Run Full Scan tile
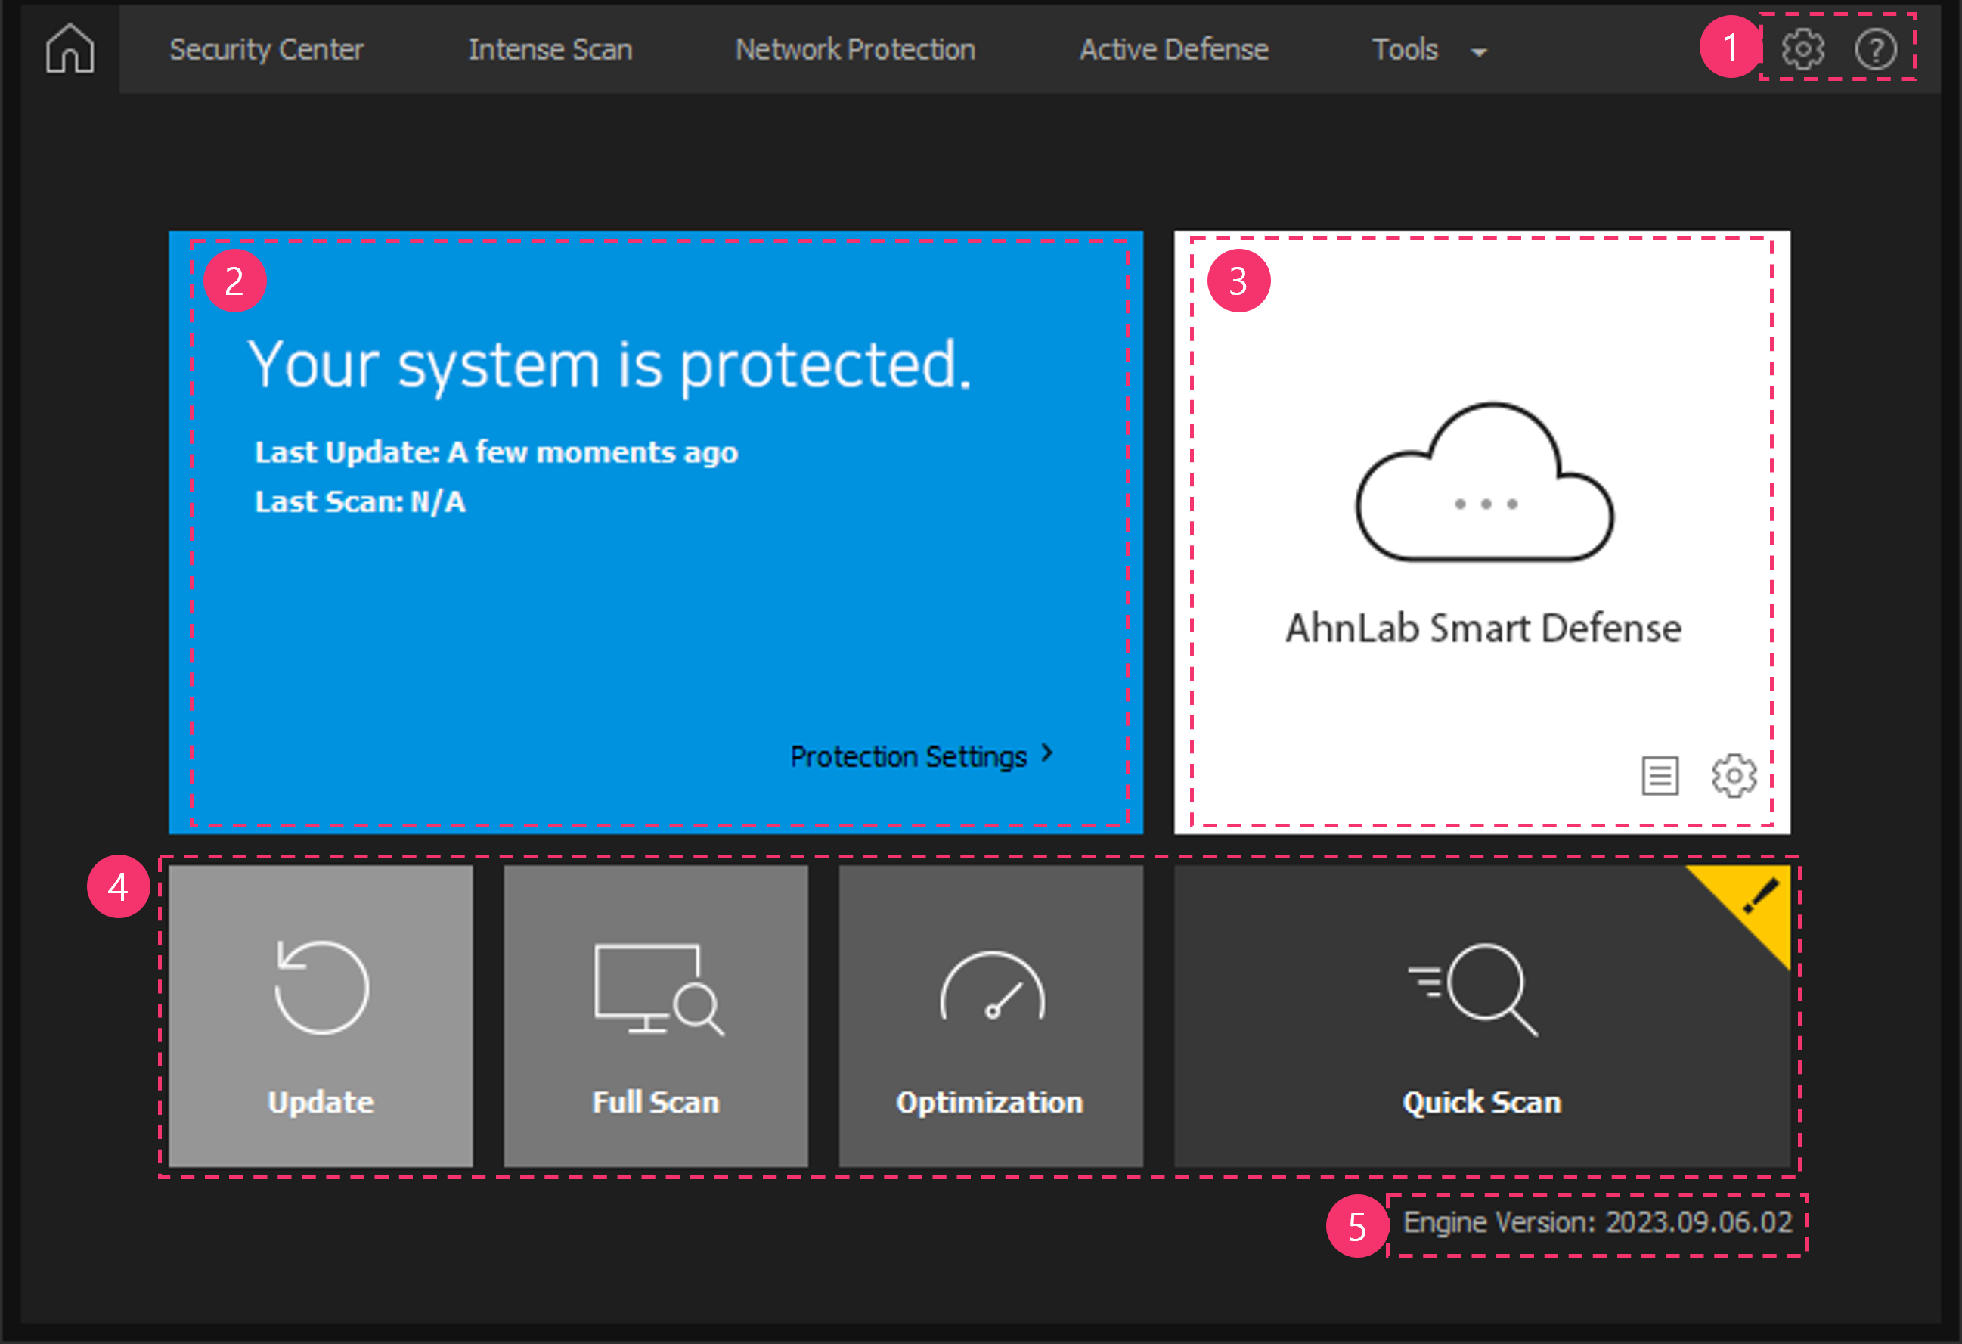Screen dimensions: 1962x1344 (656, 1016)
